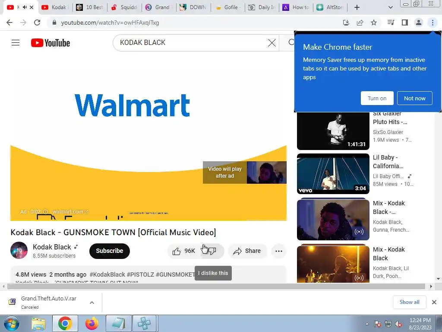This screenshot has width=442, height=332.
Task: Toggle the Chrome side panel
Action: click(x=405, y=22)
